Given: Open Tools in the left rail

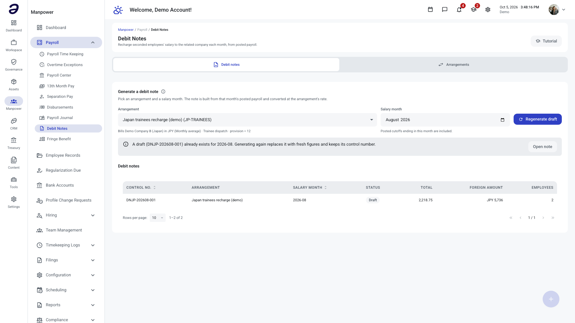Looking at the screenshot, I should [14, 182].
